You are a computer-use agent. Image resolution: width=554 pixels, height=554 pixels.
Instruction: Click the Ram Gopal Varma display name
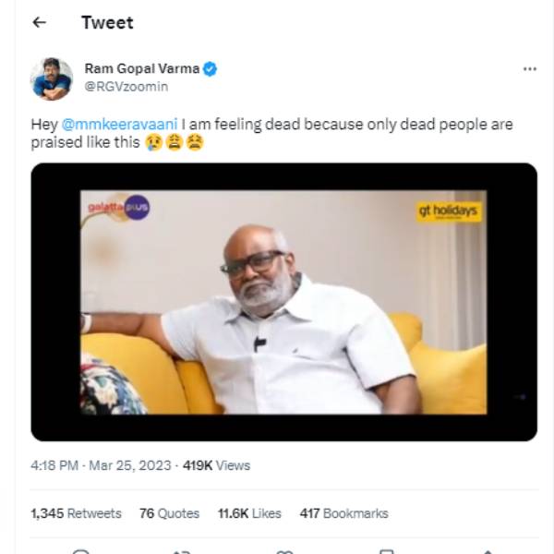142,69
